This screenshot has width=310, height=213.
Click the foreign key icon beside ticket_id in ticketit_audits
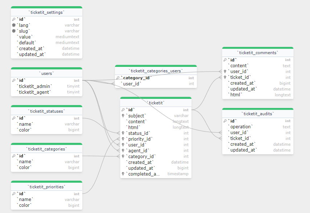pos(226,138)
